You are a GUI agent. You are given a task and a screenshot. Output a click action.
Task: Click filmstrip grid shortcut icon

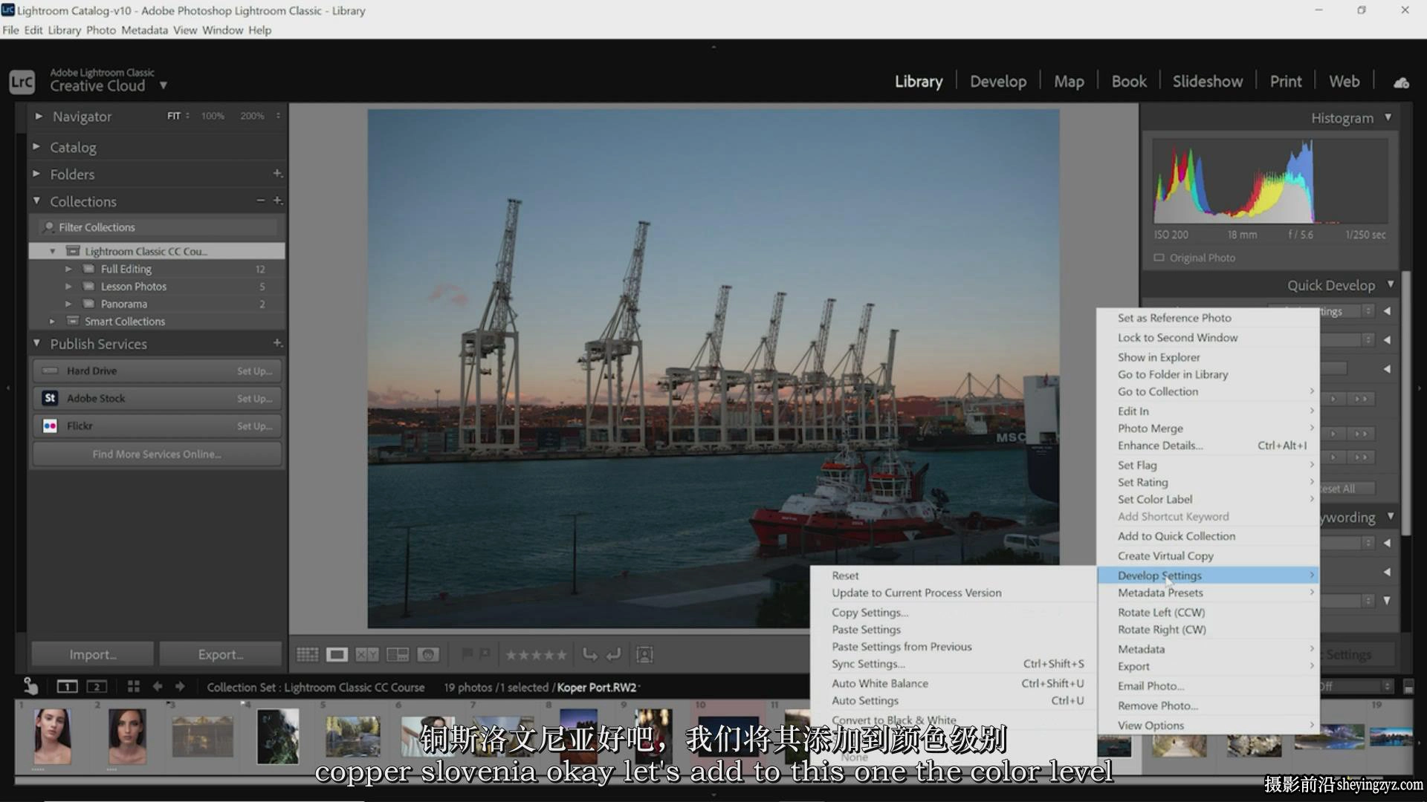(x=134, y=686)
